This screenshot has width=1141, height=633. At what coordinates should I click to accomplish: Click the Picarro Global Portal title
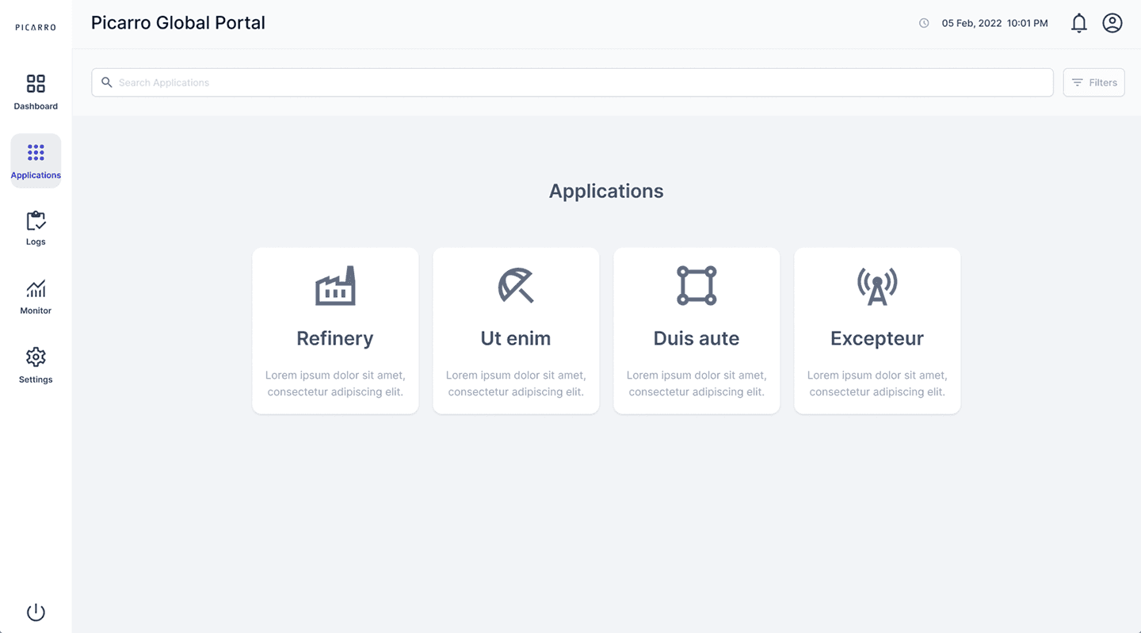pos(178,23)
